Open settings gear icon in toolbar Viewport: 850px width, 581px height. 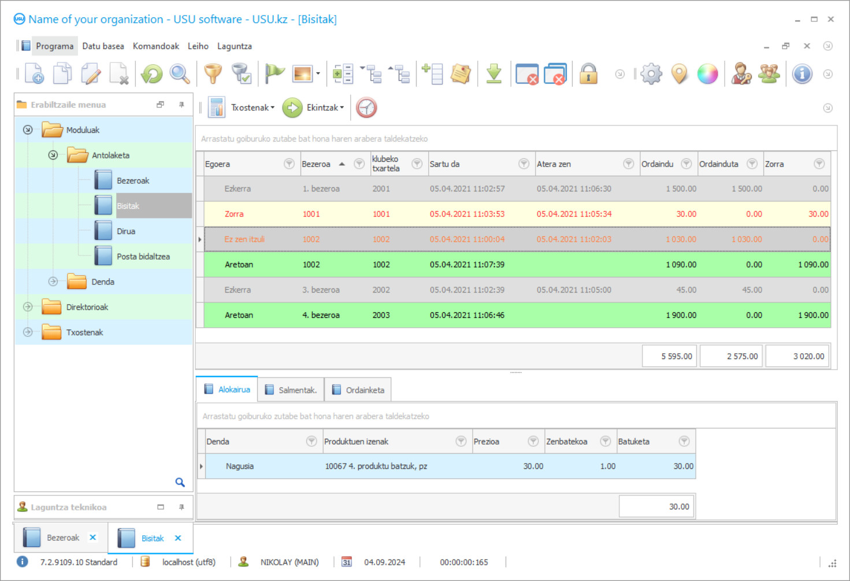(651, 74)
